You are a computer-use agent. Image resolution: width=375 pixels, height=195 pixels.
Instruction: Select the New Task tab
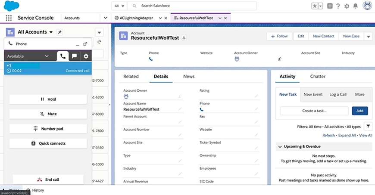pyautogui.click(x=288, y=94)
